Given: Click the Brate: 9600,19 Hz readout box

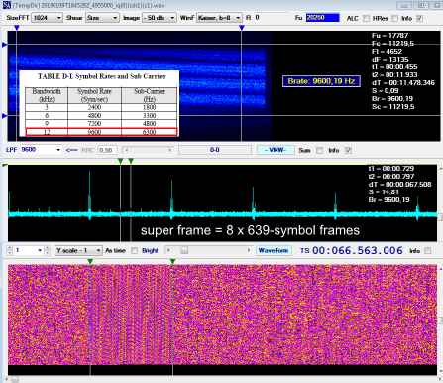Looking at the screenshot, I should [321, 81].
